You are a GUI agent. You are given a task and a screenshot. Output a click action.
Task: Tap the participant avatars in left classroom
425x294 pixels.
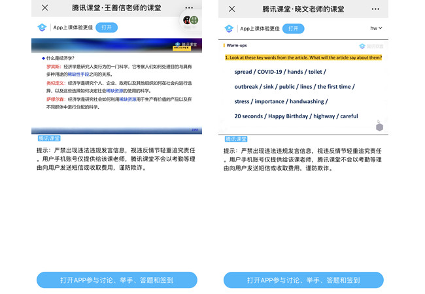coord(190,21)
